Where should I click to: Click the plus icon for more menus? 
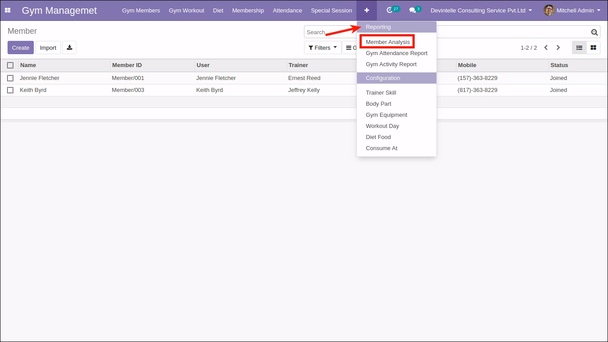(x=367, y=10)
